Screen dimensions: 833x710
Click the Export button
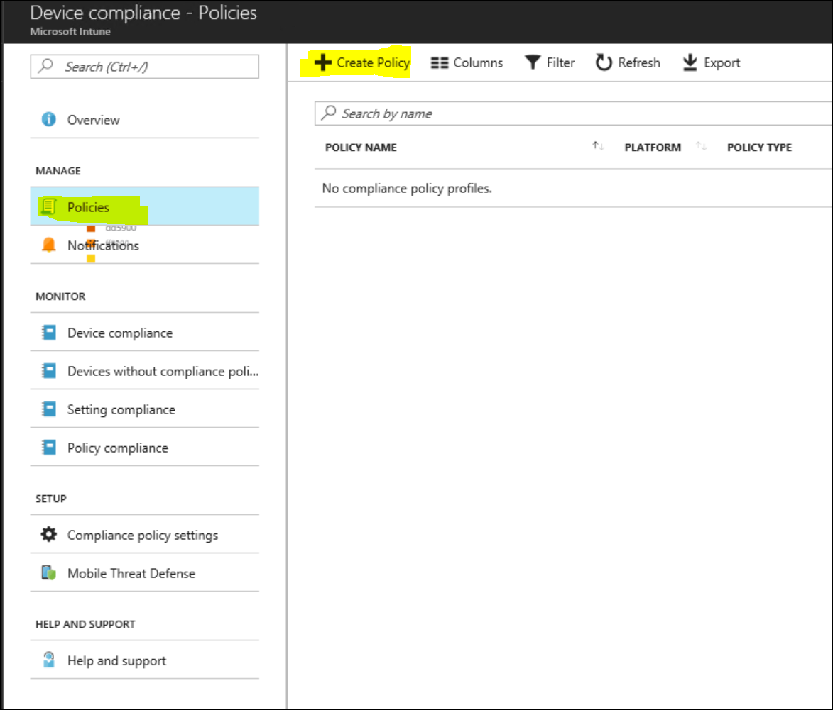(712, 62)
